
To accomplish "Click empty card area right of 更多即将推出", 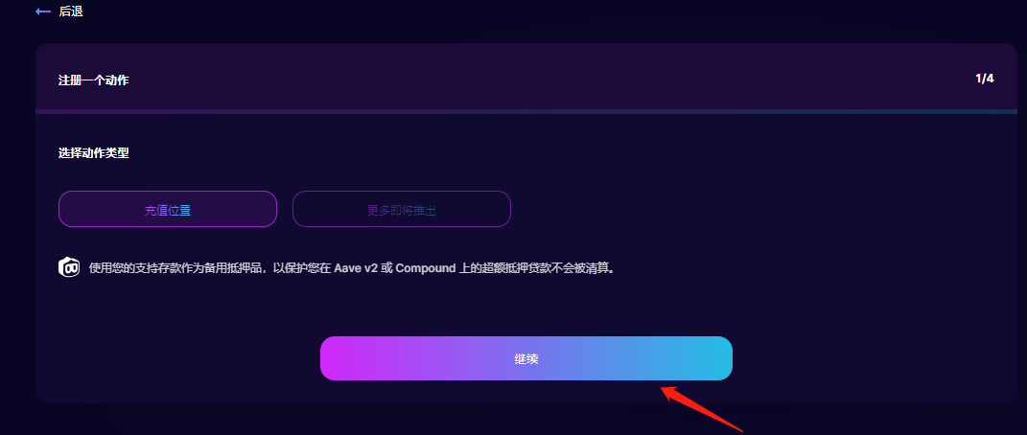I will pos(753,209).
